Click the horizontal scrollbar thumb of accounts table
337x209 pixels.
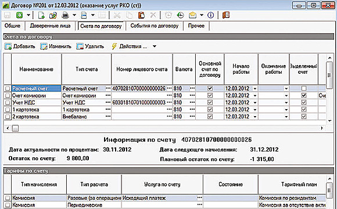pos(15,128)
